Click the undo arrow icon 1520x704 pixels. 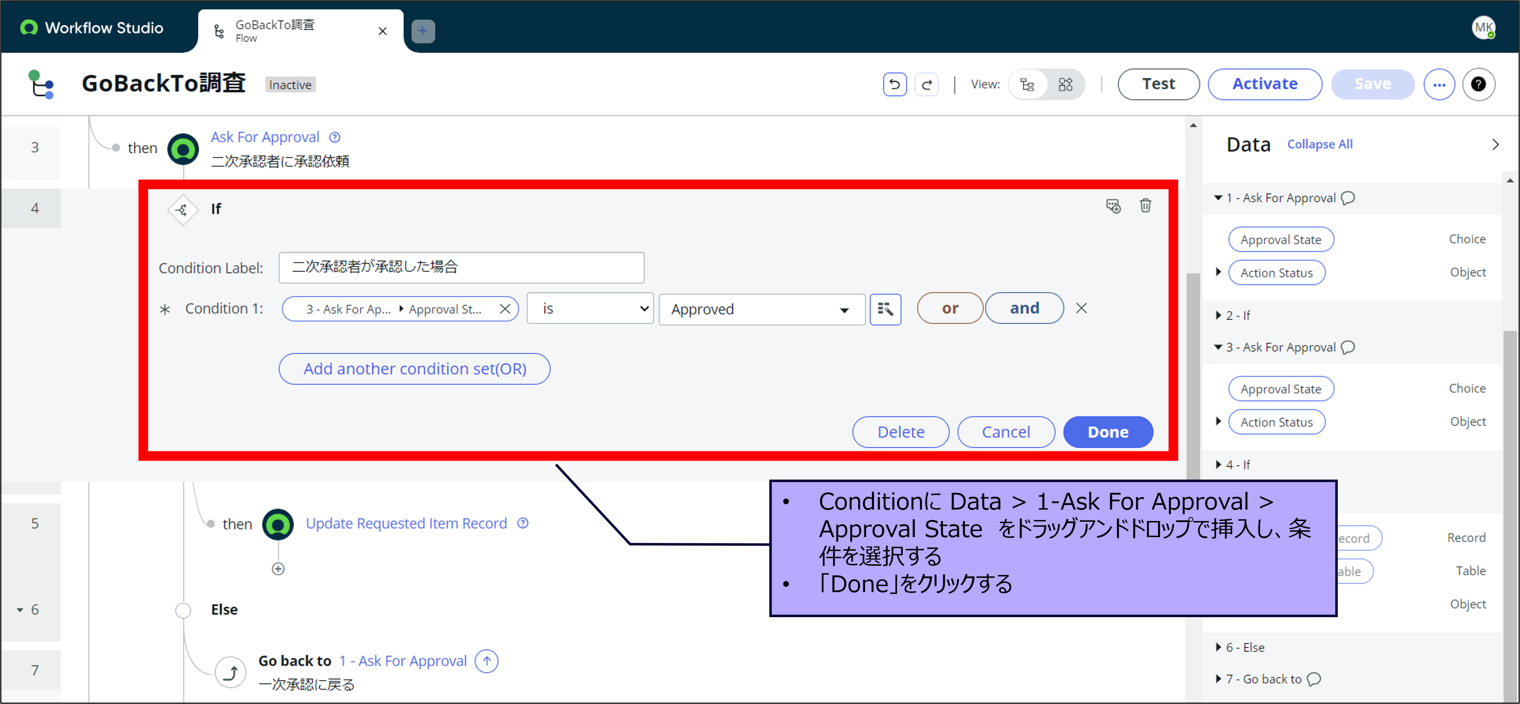point(895,84)
